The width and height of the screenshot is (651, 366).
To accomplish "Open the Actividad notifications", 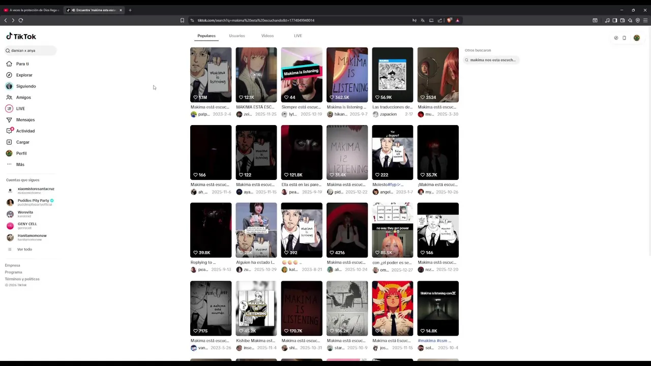I will [20, 131].
